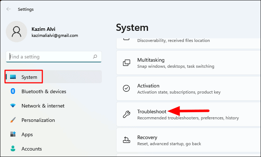Click 'Snap windows, desktops, task switching' text
The width and height of the screenshot is (261, 157).
point(176,66)
